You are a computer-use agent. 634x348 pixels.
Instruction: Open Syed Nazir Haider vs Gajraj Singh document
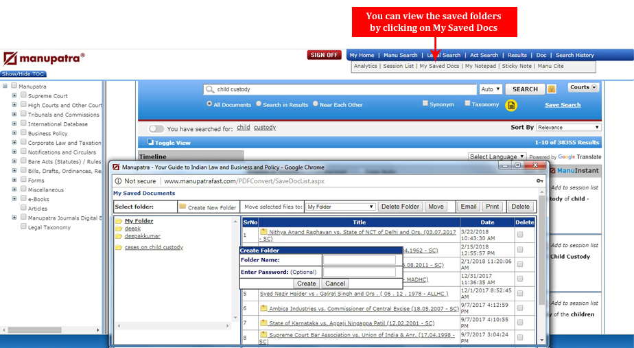(x=354, y=293)
